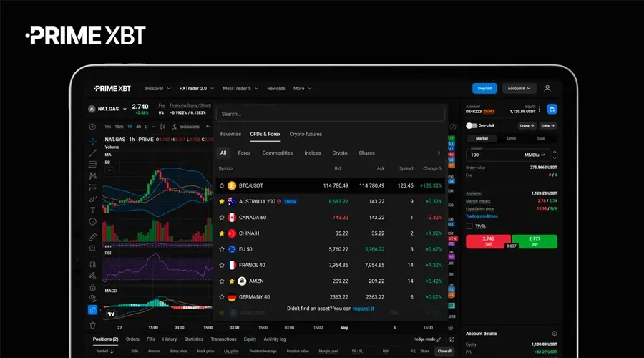This screenshot has width=644, height=358.
Task: Favorite BTC/USDT with its star
Action: click(x=222, y=185)
